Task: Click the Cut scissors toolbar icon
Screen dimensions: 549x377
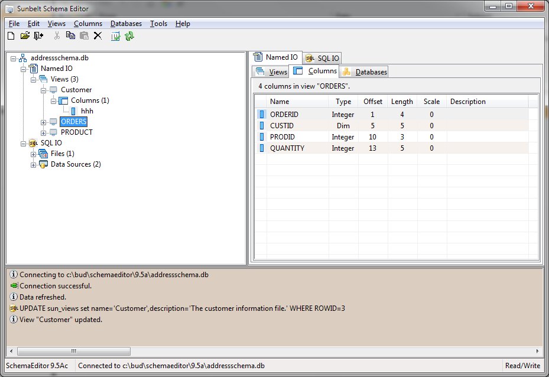Action: pos(57,36)
